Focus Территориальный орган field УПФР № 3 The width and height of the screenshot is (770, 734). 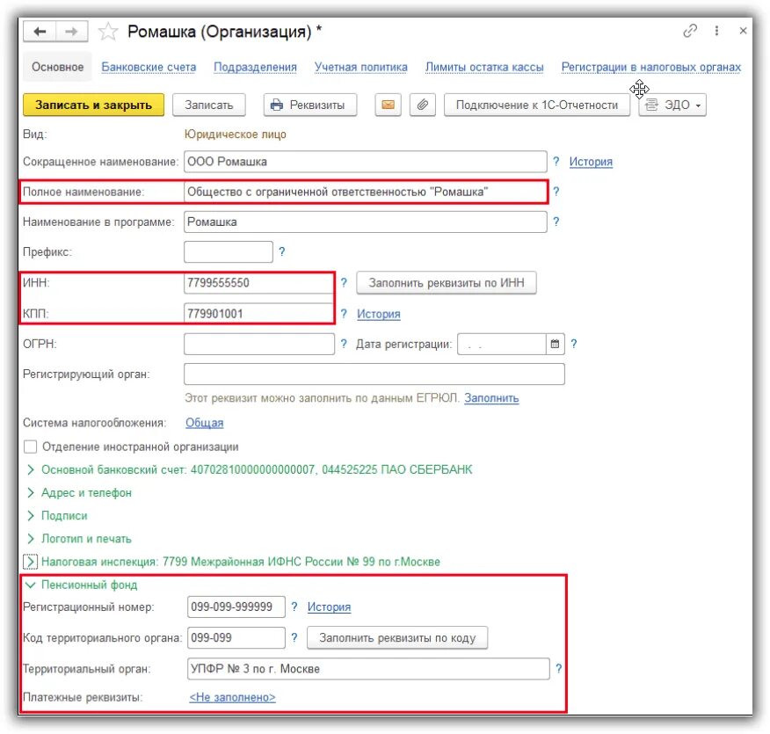pyautogui.click(x=368, y=669)
